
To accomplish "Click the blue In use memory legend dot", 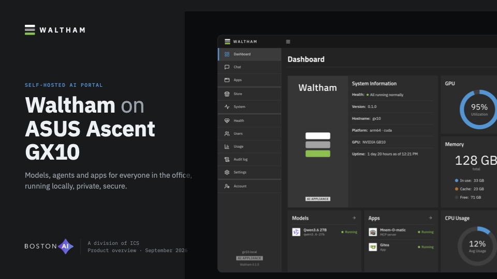I will [x=457, y=181].
